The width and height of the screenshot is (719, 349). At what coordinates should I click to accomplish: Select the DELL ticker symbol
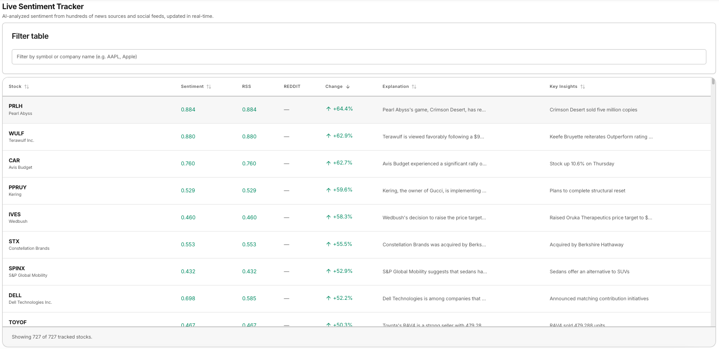coord(15,295)
